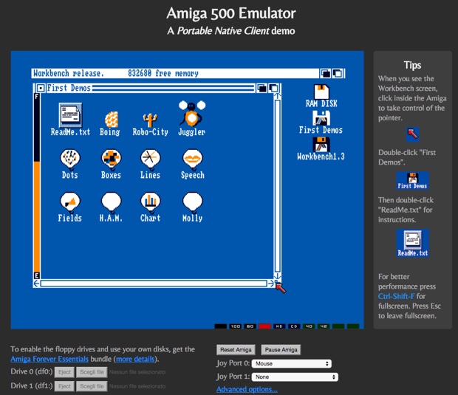
Task: Click the Amiga 500 Emulator heading
Action: coord(231,13)
